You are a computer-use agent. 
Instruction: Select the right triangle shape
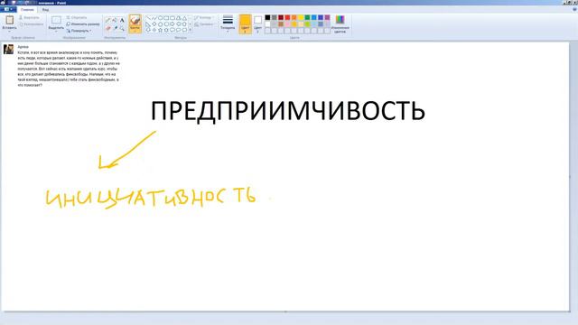[148, 24]
